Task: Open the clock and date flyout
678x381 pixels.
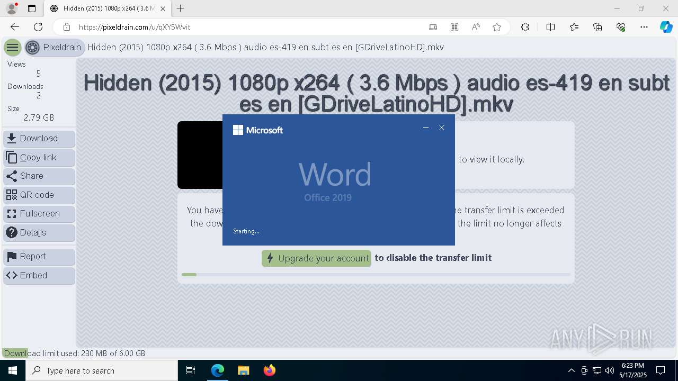Action: coord(632,370)
